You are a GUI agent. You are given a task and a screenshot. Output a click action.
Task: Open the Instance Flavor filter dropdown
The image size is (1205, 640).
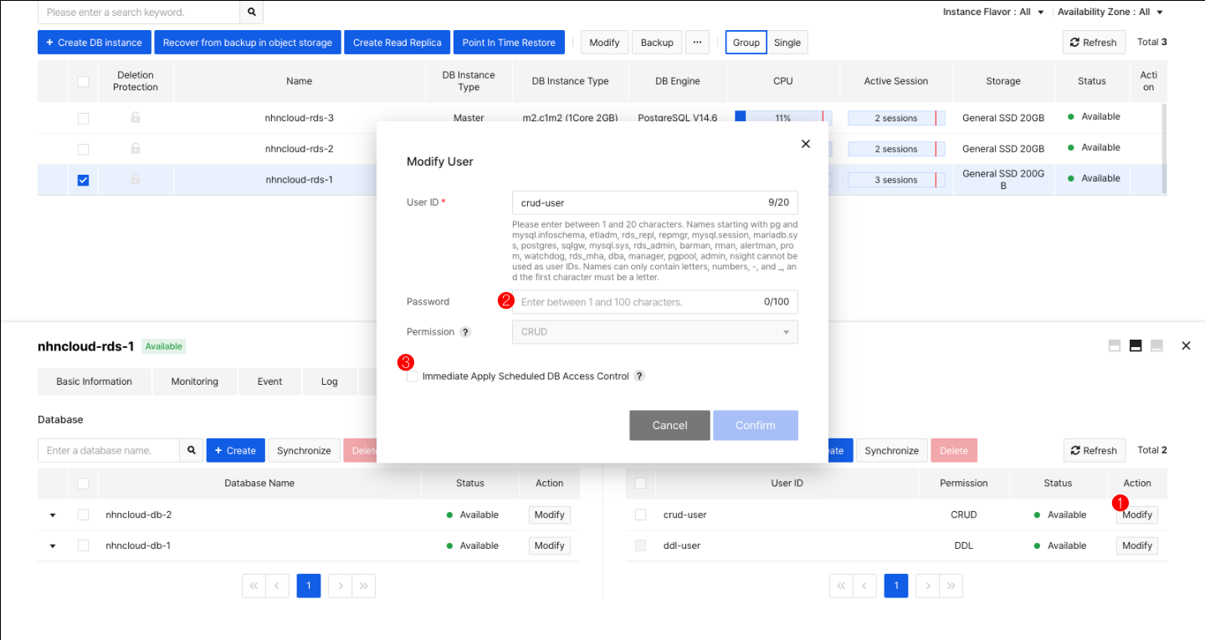(993, 13)
